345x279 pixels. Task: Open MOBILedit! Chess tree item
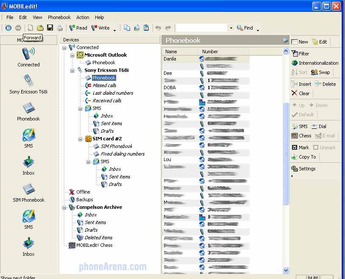pyautogui.click(x=94, y=245)
